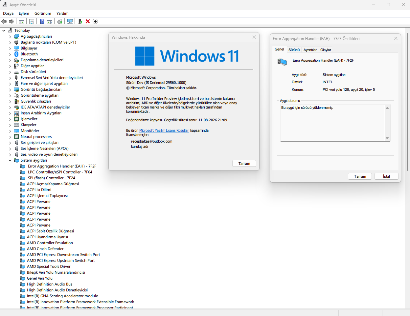Toggle the action pane toolbar icon

[50, 21]
